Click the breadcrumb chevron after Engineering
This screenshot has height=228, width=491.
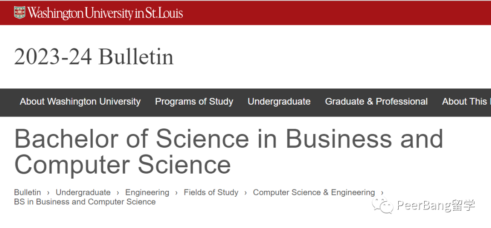tap(176, 193)
